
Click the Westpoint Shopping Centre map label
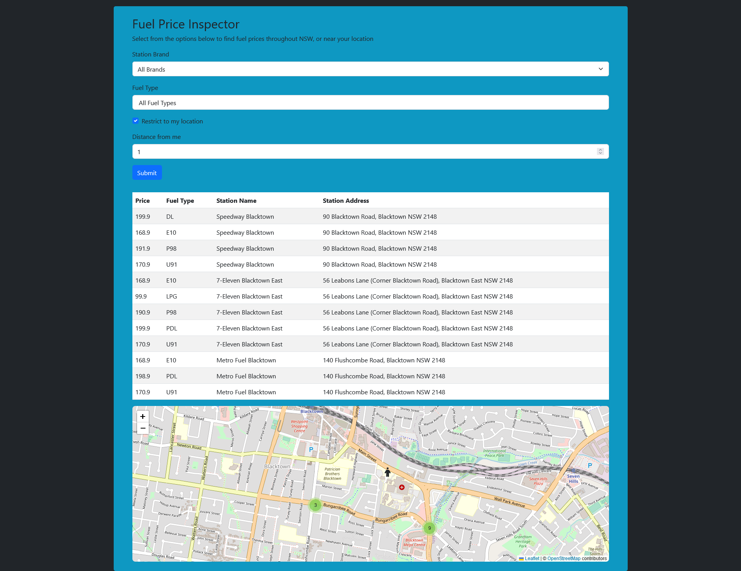coord(299,426)
